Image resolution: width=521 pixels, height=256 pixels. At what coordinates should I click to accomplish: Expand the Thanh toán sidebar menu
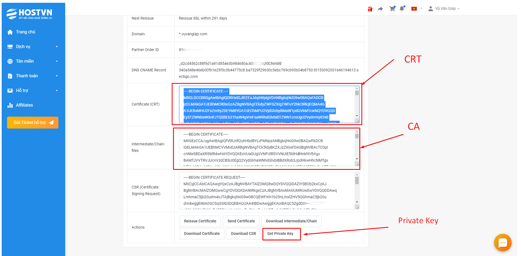tap(33, 76)
